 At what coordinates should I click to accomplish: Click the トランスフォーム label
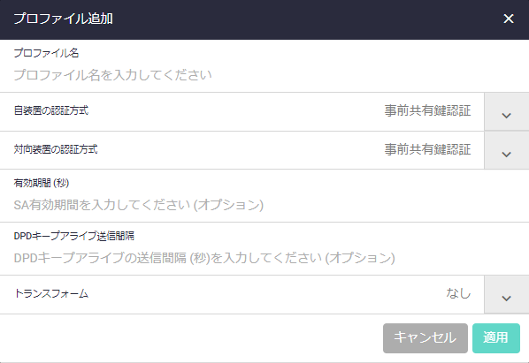click(51, 293)
